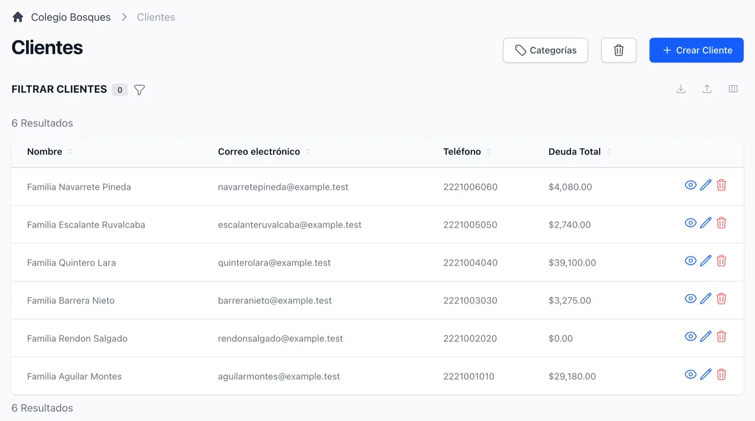View Familia Quintero Lara eye icon
Viewport: 755px width, 421px height.
click(x=691, y=261)
